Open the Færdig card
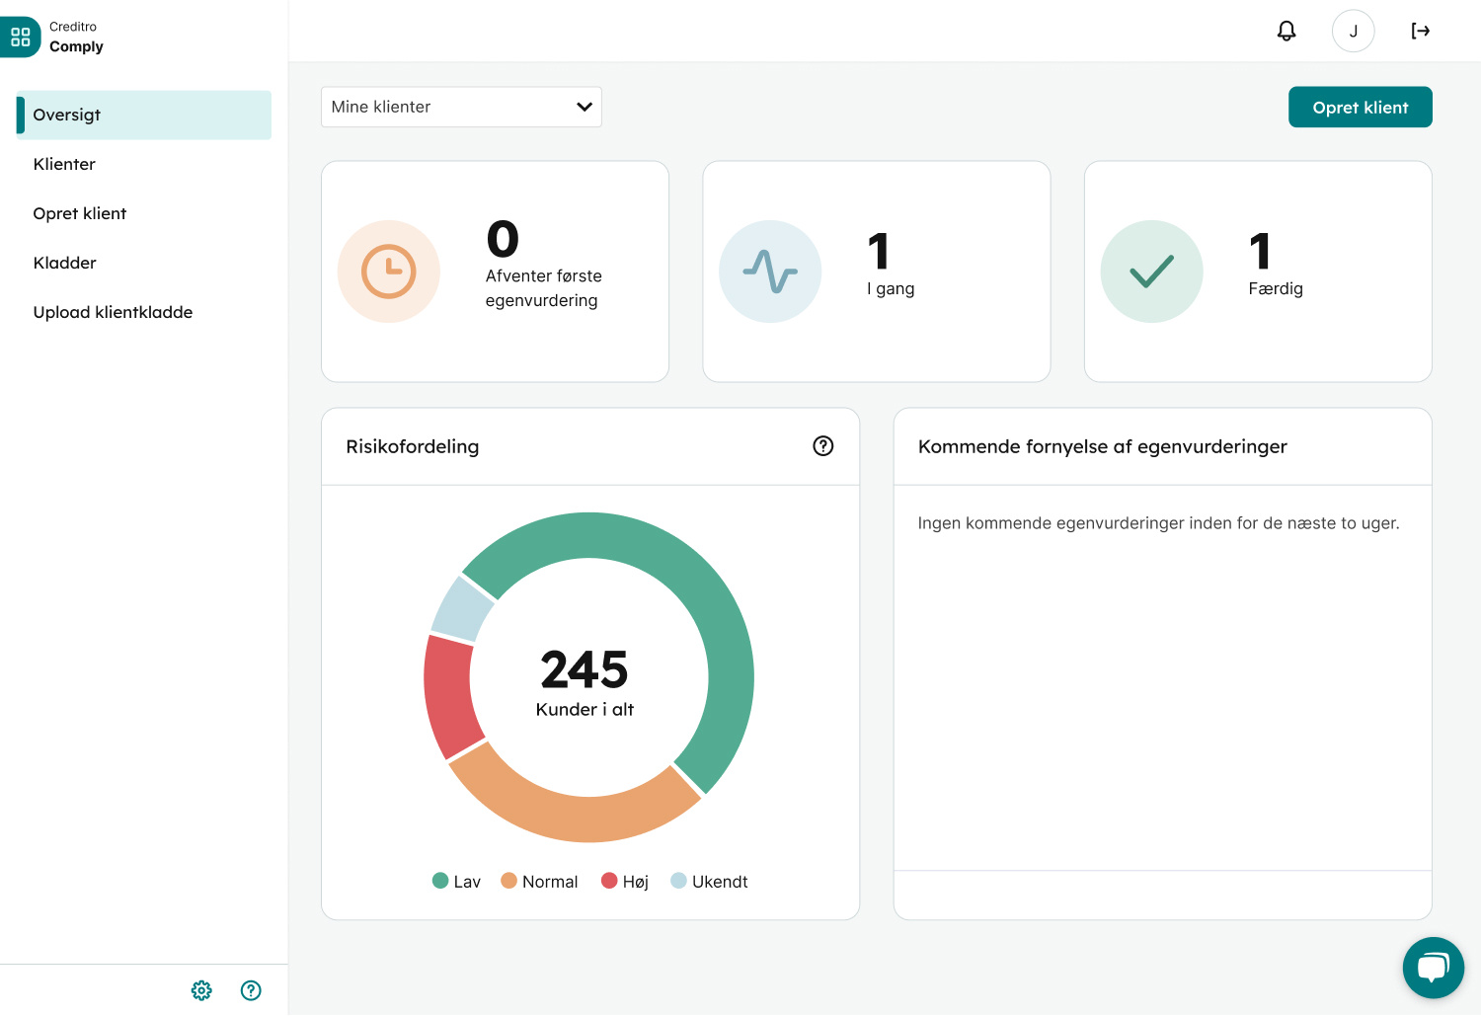The height and width of the screenshot is (1016, 1481). tap(1258, 272)
